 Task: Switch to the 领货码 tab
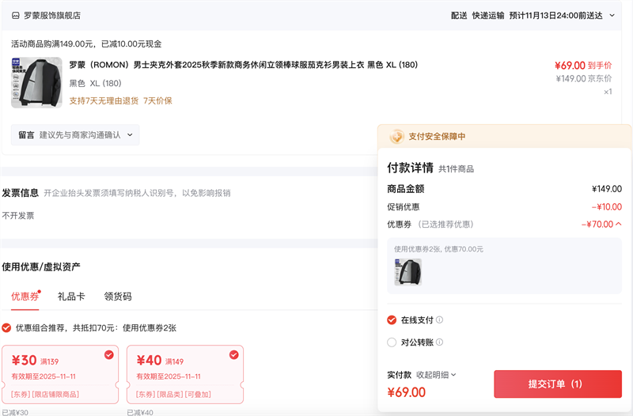click(x=118, y=297)
